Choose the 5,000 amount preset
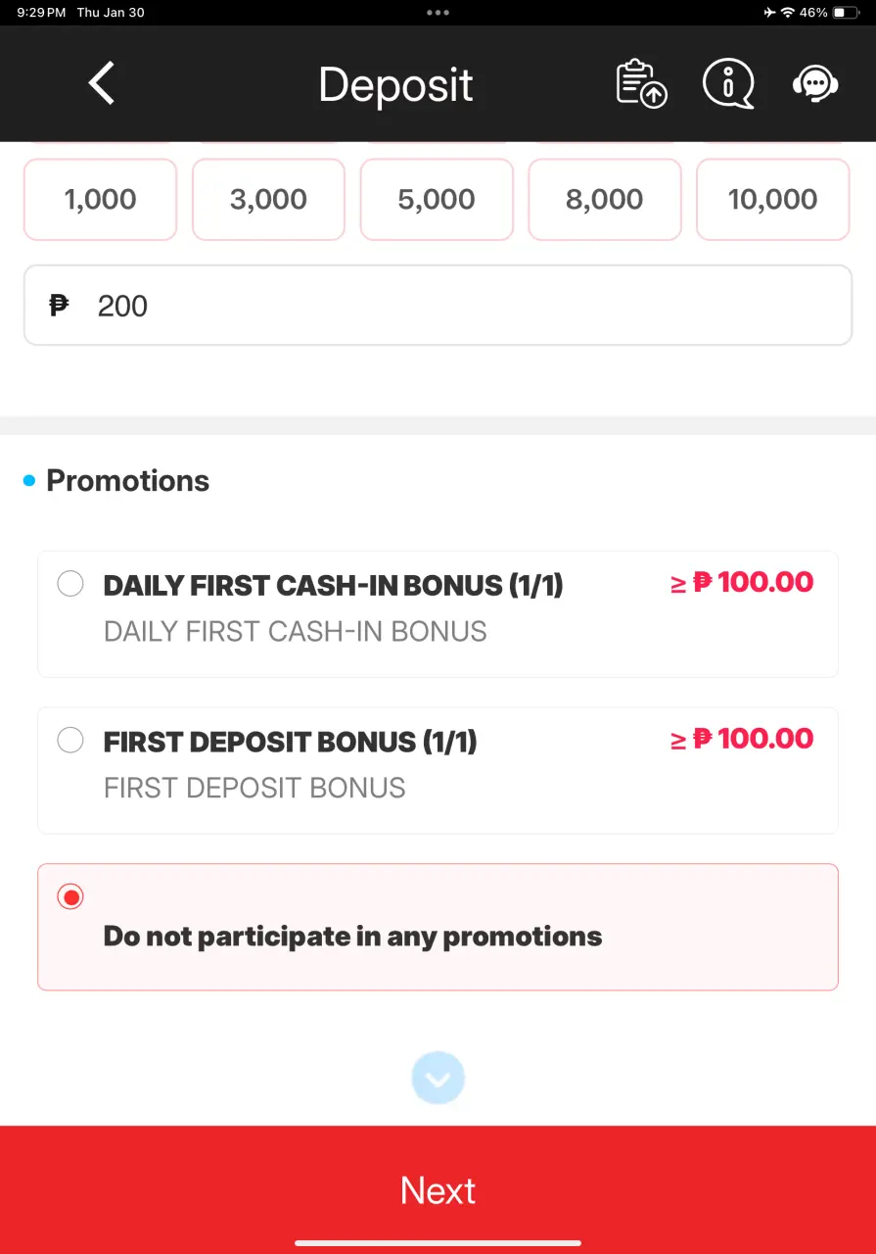 [x=437, y=199]
